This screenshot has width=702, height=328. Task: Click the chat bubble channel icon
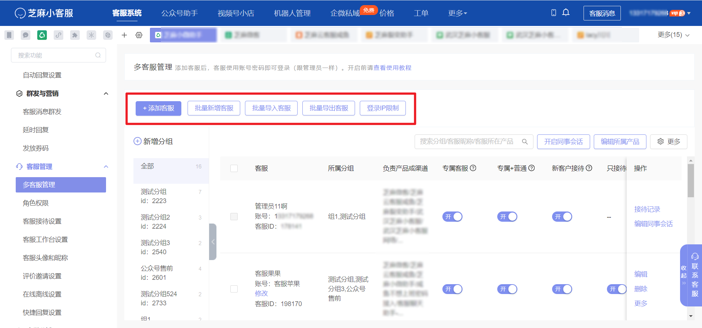tap(26, 35)
